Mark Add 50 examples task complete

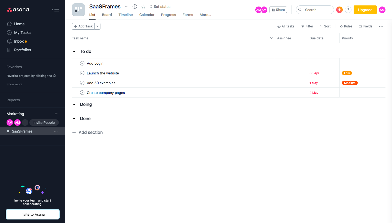[82, 83]
